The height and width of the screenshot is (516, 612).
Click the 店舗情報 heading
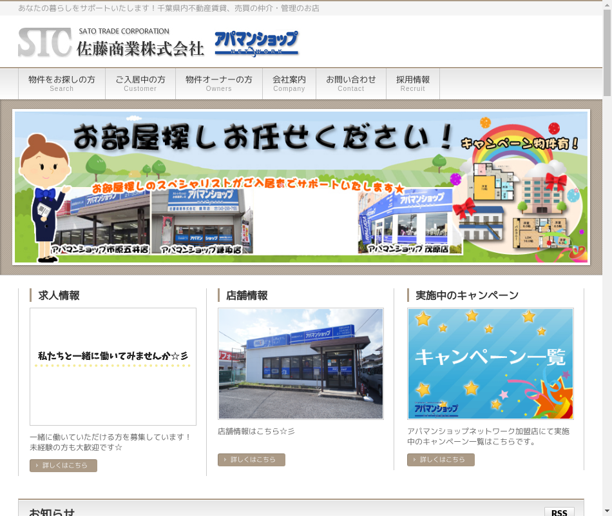pyautogui.click(x=247, y=295)
